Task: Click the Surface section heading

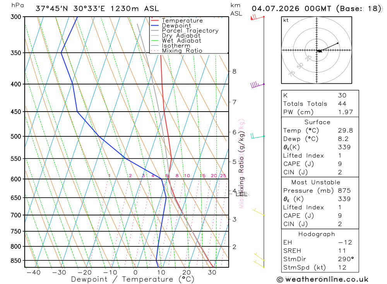Action: click(x=317, y=122)
